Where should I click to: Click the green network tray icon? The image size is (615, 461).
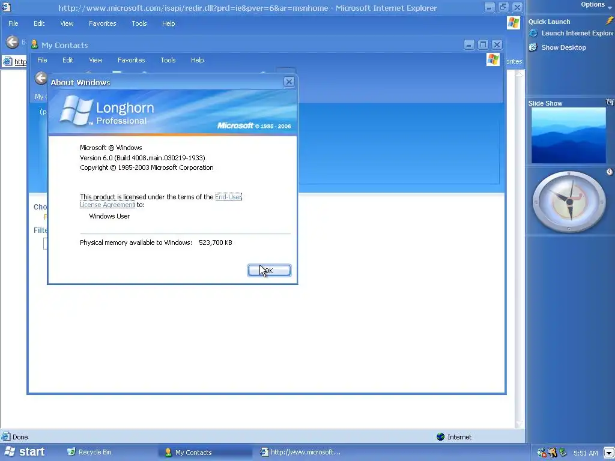click(x=563, y=453)
